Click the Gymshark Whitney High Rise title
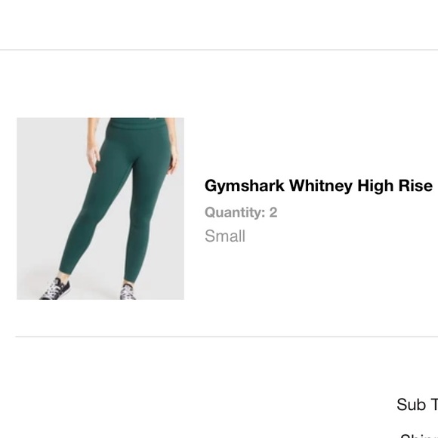Image resolution: width=438 pixels, height=438 pixels. point(319,186)
